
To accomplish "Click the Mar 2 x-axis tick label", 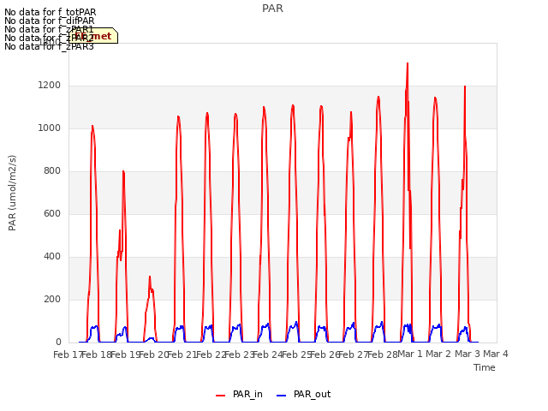I will point(438,354).
